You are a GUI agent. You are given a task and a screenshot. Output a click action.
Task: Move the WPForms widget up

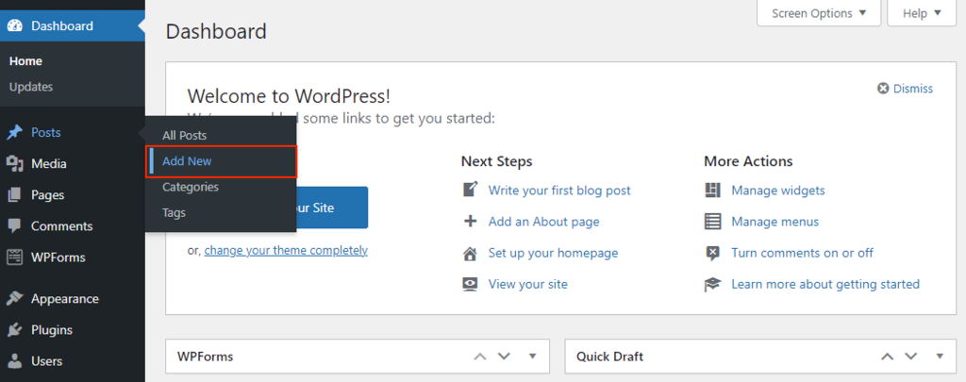pos(480,357)
